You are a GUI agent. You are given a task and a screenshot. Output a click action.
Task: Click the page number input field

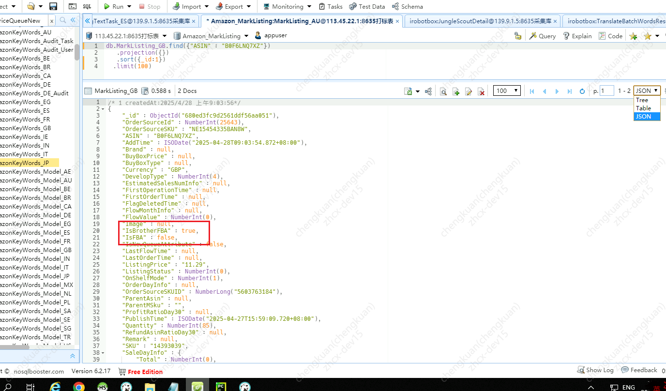pos(607,90)
